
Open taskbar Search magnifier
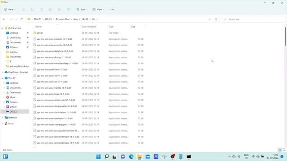(x=107, y=157)
